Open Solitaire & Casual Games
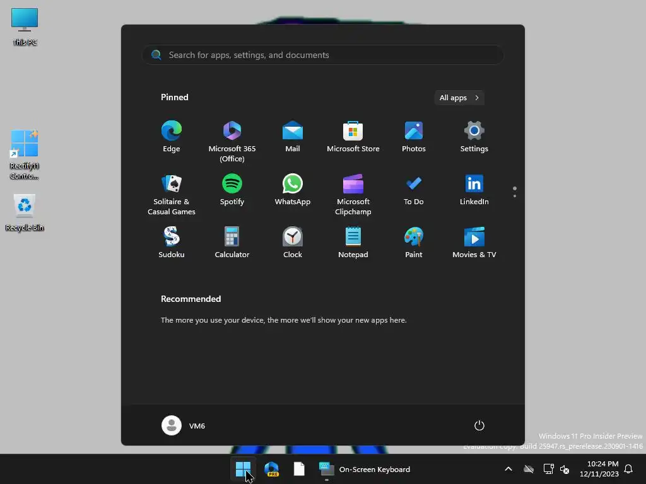 point(172,195)
